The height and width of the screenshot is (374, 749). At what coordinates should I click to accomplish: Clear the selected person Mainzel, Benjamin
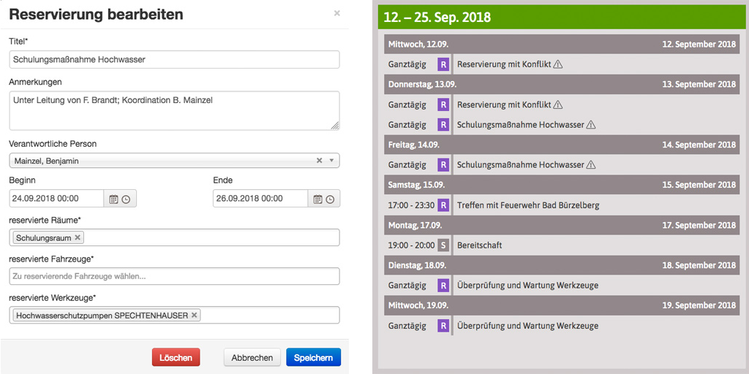(x=319, y=161)
